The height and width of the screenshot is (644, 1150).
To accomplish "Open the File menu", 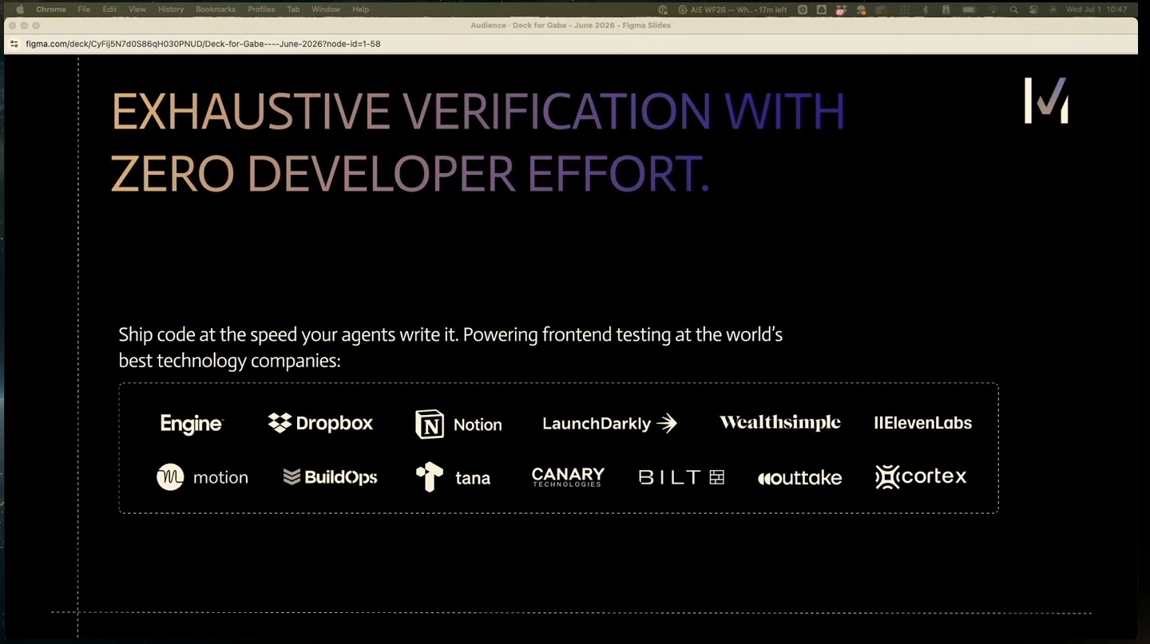I will pos(84,10).
